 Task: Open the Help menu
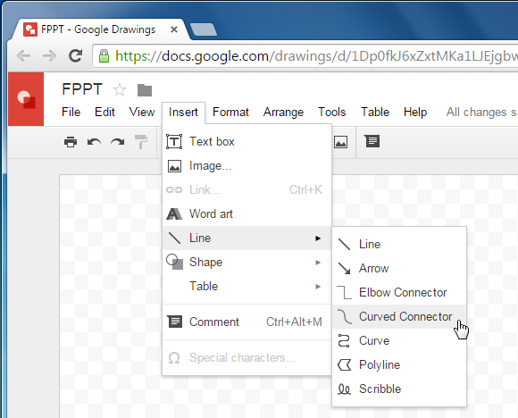click(415, 113)
